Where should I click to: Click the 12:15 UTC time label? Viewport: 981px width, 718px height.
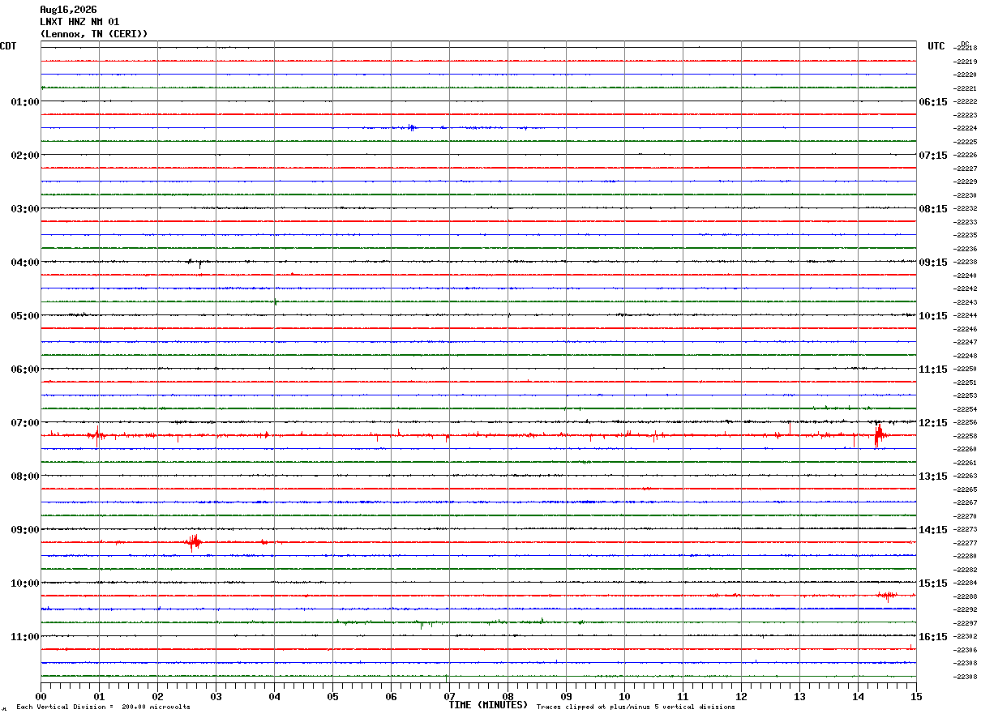[x=932, y=423]
